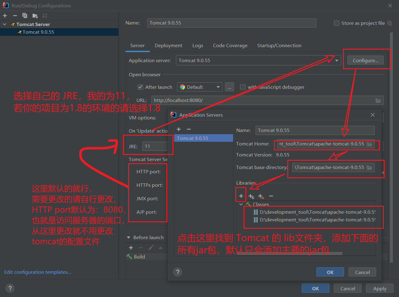399x297 pixels.
Task: Collapse Before launch section
Action: [129, 238]
